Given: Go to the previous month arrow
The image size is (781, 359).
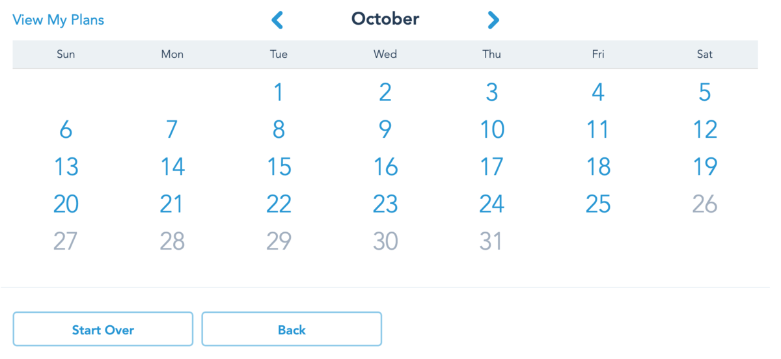Looking at the screenshot, I should click(278, 20).
